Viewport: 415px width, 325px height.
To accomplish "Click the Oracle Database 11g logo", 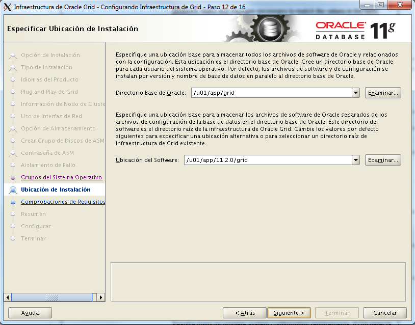I will pyautogui.click(x=355, y=31).
